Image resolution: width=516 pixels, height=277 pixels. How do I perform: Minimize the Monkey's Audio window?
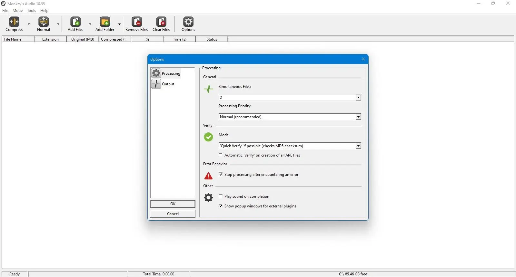coord(479,4)
